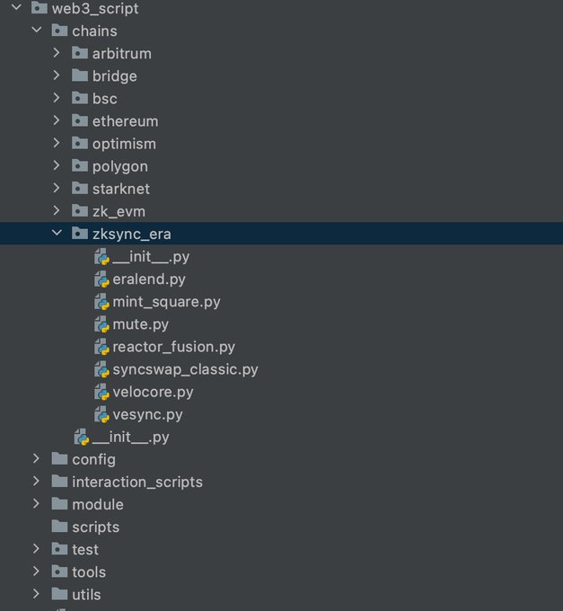
Task: Select the velocore.py file name
Action: 153,393
